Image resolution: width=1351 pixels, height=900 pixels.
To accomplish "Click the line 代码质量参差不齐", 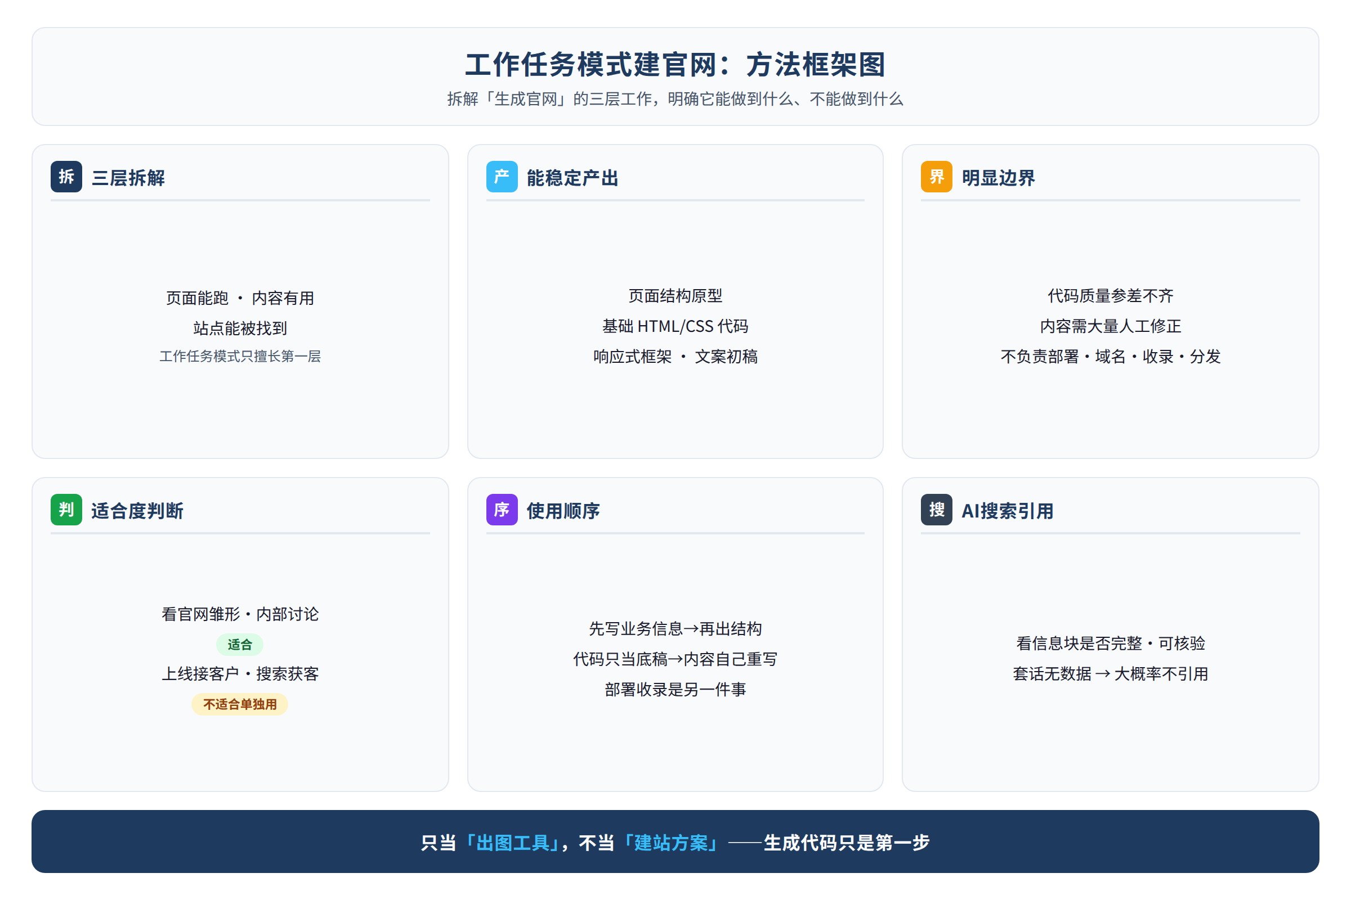I will click(x=1110, y=296).
